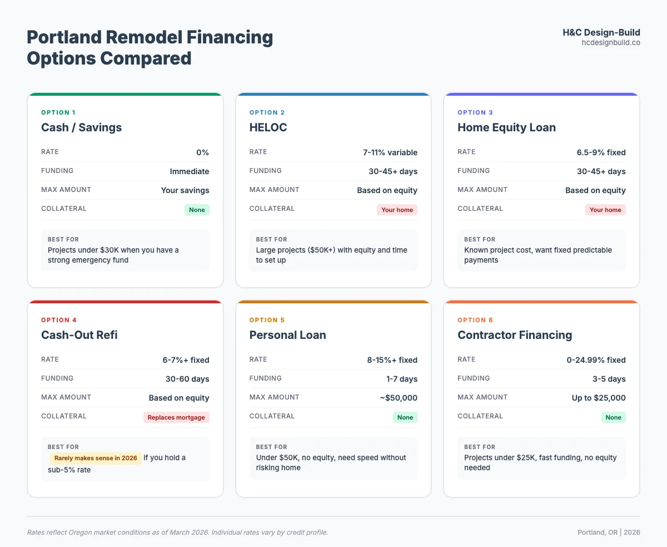Select the Cash / Savings card heading
The width and height of the screenshot is (667, 547).
coord(81,127)
